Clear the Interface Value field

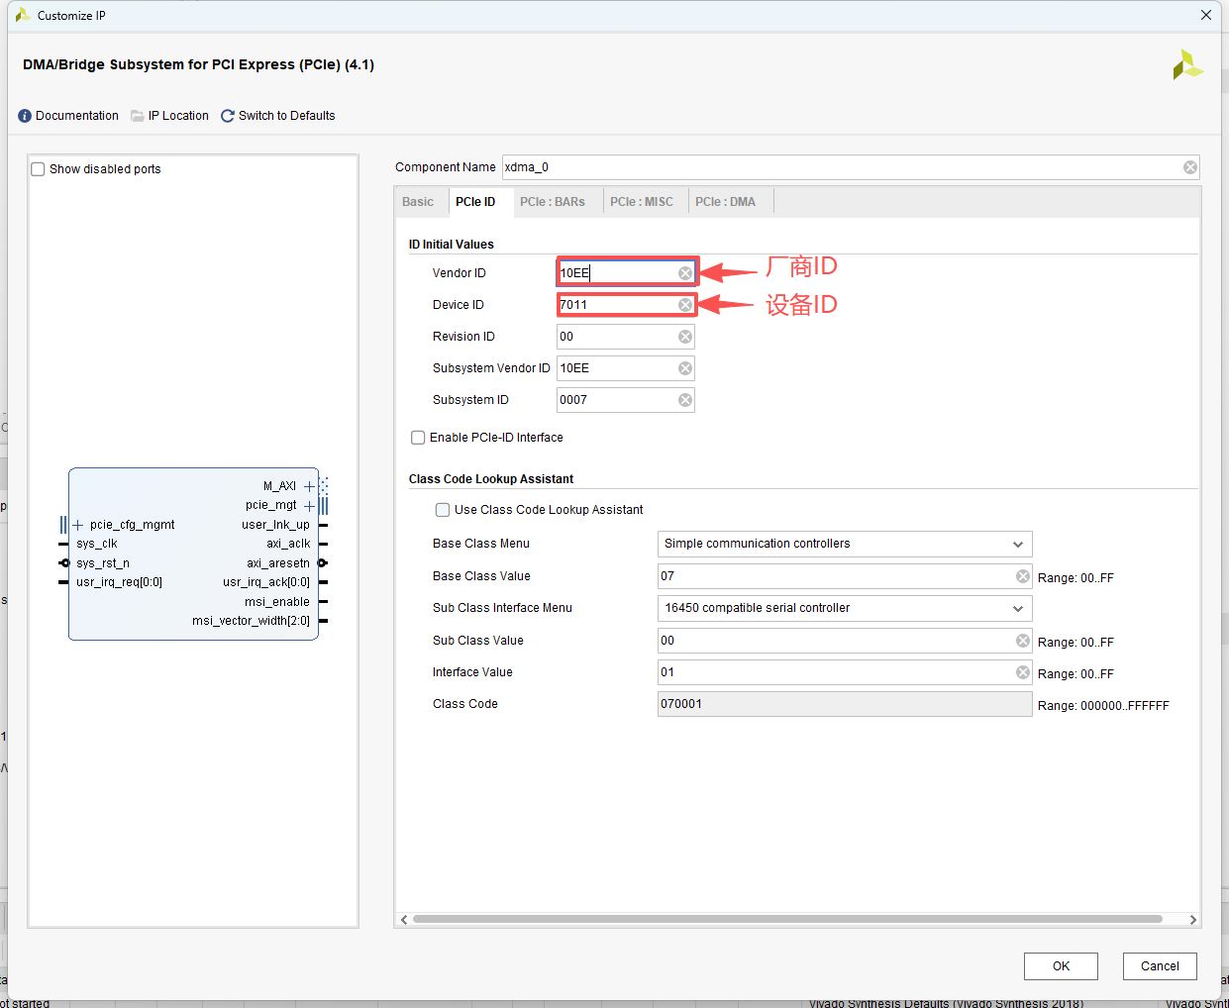(1023, 672)
